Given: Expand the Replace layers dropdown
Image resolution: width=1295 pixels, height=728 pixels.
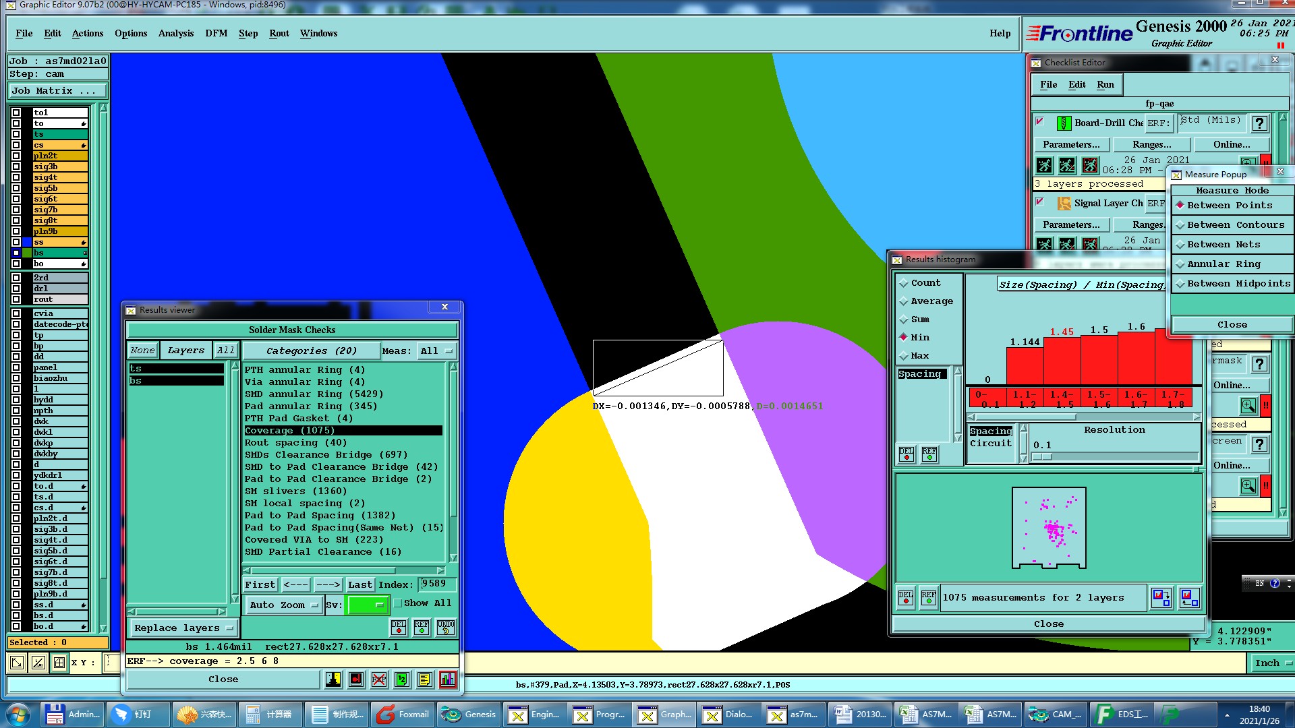Looking at the screenshot, I should click(x=183, y=628).
